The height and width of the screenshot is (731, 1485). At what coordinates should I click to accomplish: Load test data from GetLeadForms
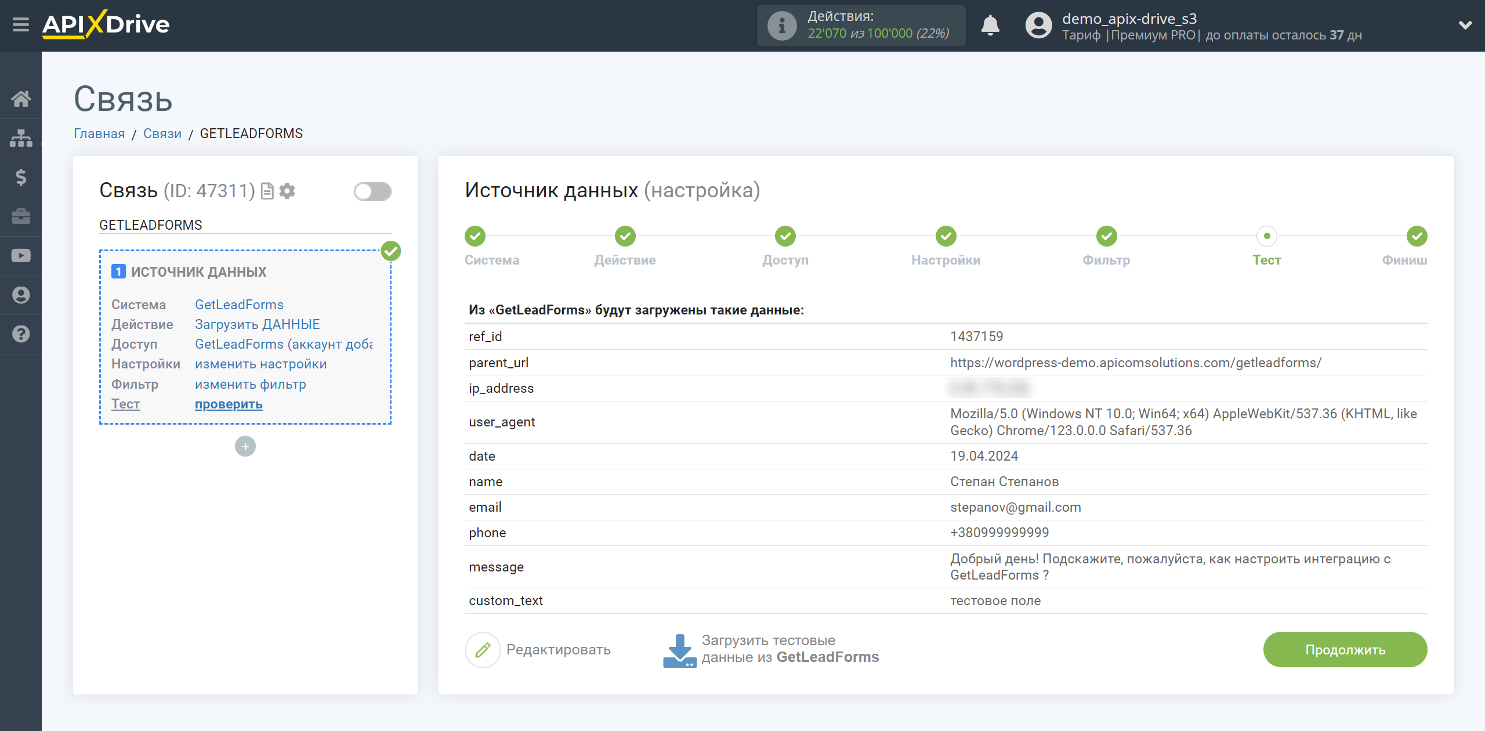(790, 649)
